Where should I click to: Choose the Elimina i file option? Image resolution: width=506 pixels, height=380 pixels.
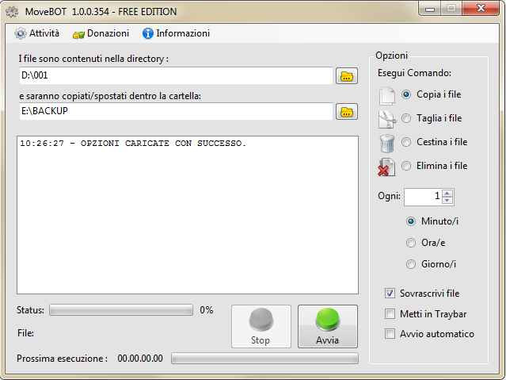(406, 166)
